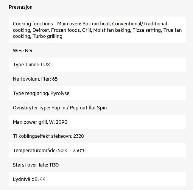Click the 'Pizza setting' text
The width and height of the screenshot is (193, 190).
tap(147, 30)
